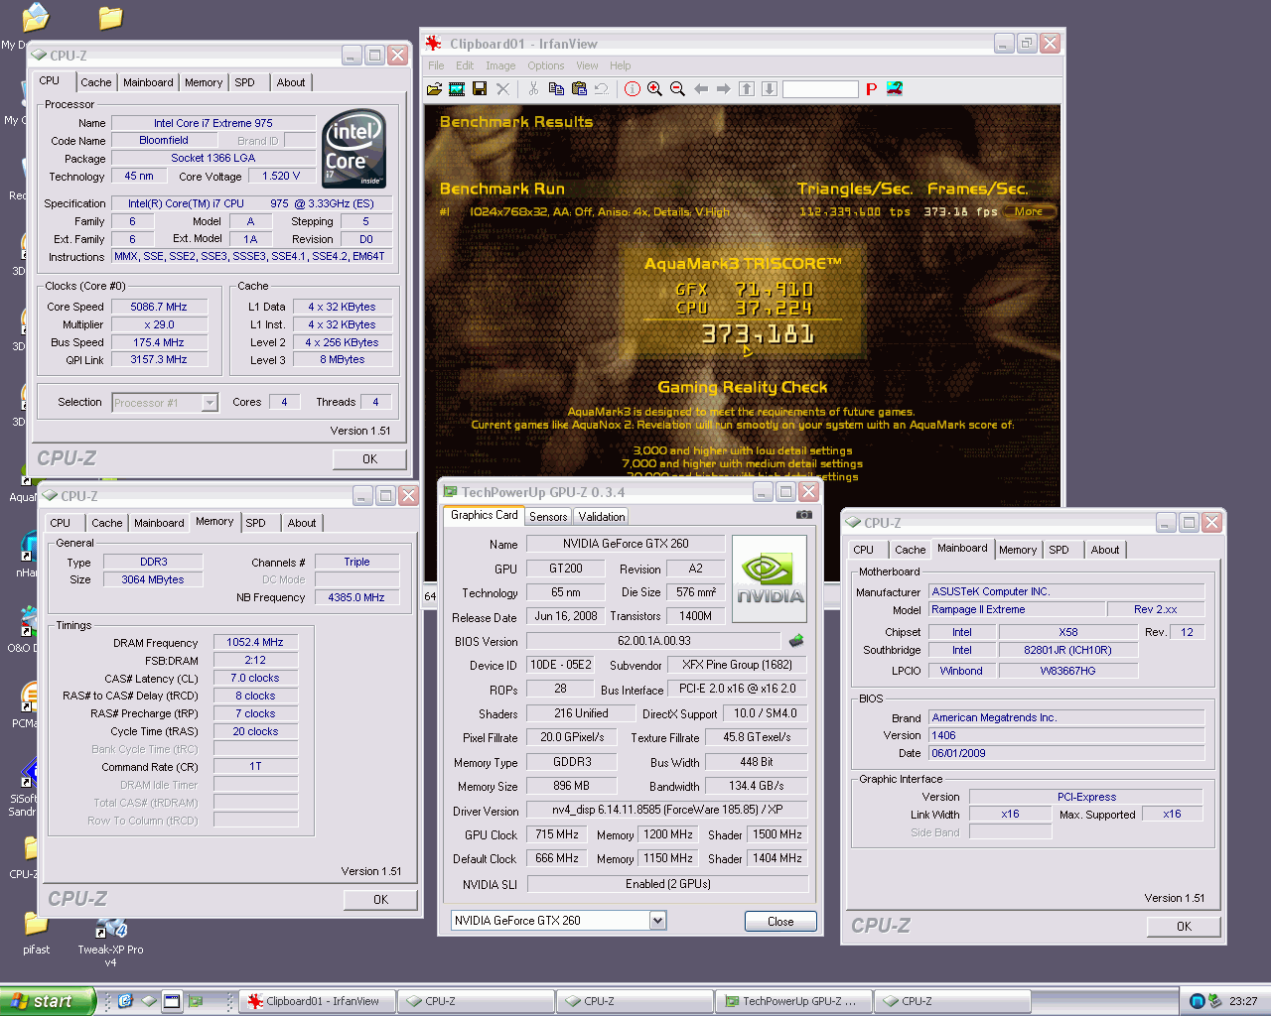Image resolution: width=1271 pixels, height=1016 pixels.
Task: Click the down arrow icon in IrfanView toolbar
Action: tap(770, 89)
